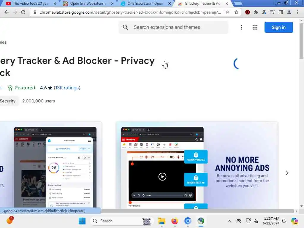Open a new browser tab

[x=238, y=4]
